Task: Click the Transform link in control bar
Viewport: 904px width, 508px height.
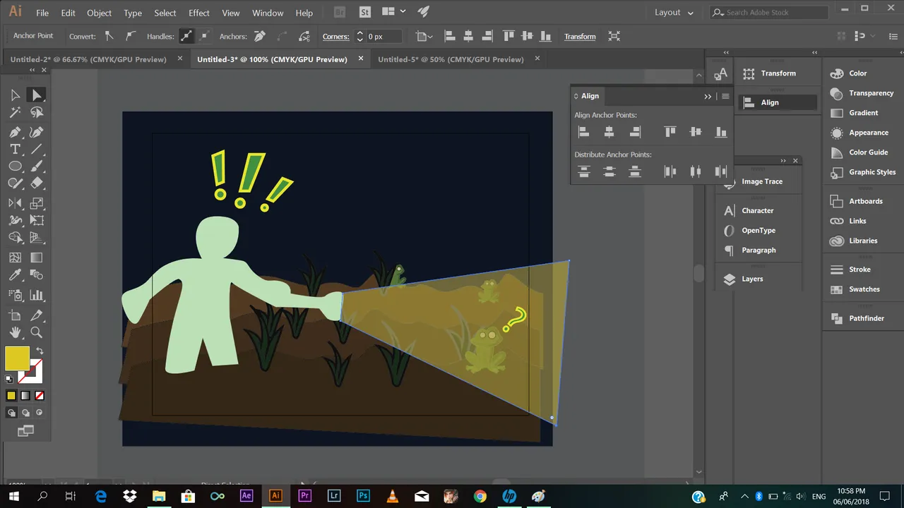Action: [580, 37]
